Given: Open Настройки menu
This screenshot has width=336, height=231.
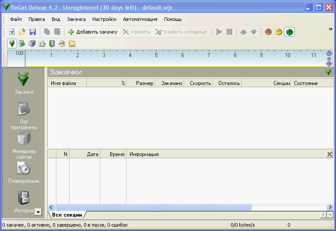Looking at the screenshot, I should [104, 19].
